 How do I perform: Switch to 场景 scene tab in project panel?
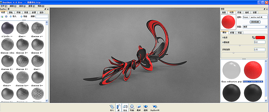pos(224,12)
